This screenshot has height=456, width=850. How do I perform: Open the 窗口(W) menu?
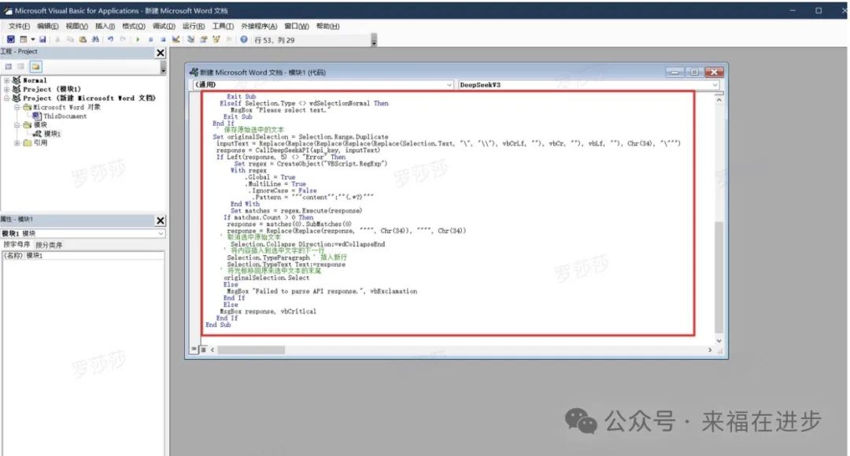pyautogui.click(x=297, y=26)
